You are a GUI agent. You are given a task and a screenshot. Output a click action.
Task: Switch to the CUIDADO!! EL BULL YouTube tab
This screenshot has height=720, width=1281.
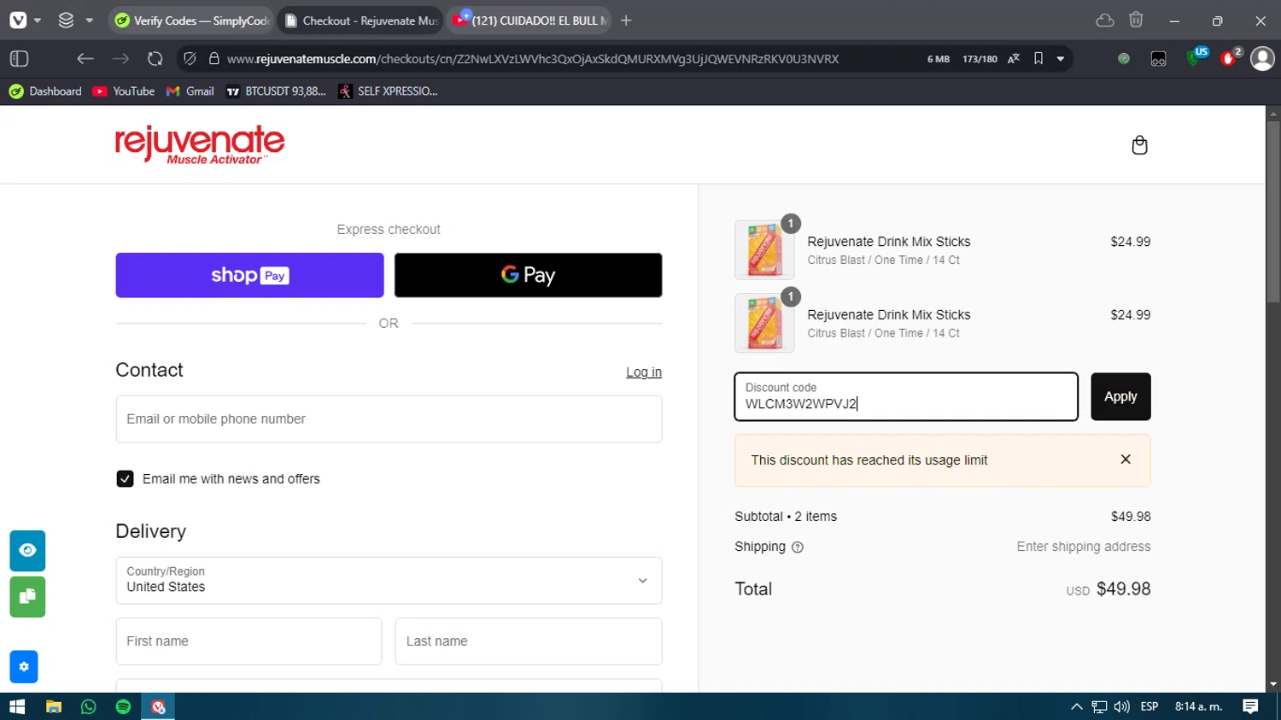click(529, 20)
